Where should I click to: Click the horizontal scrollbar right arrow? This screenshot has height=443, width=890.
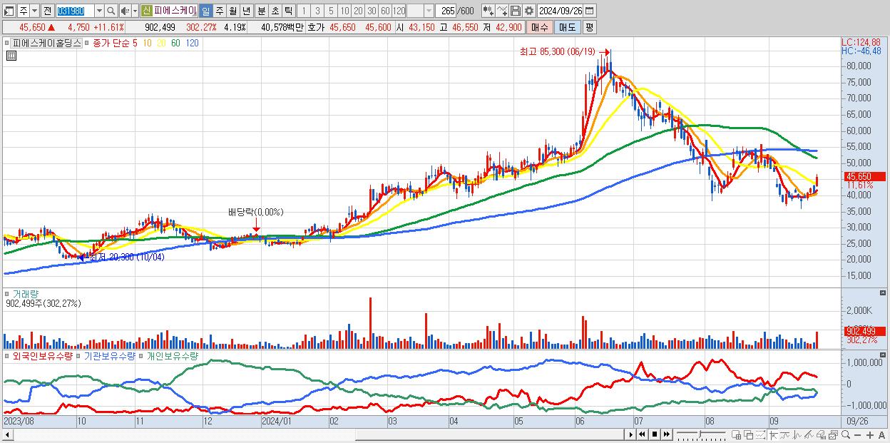coord(631,434)
